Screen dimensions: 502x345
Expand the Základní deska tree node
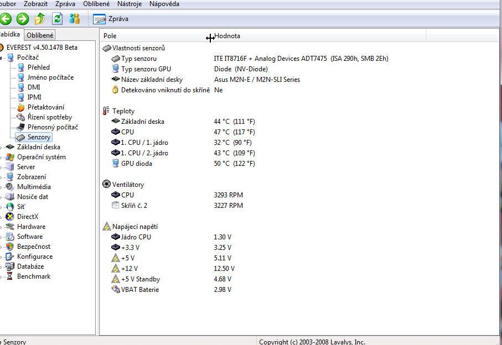[x=1, y=147]
